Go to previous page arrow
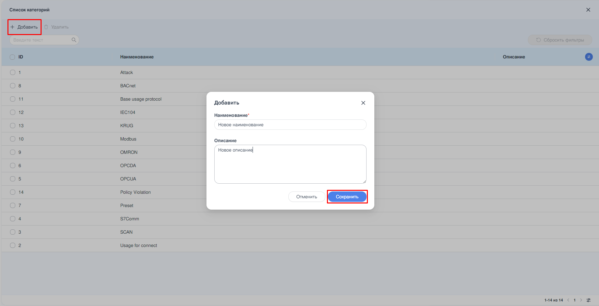Viewport: 599px width, 306px height. (568, 300)
